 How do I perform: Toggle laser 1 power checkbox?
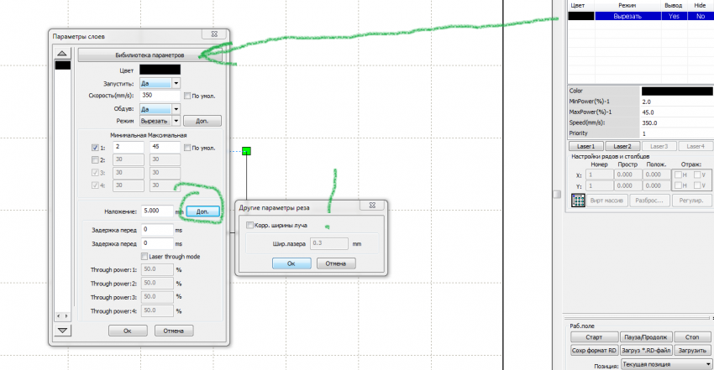coord(94,148)
